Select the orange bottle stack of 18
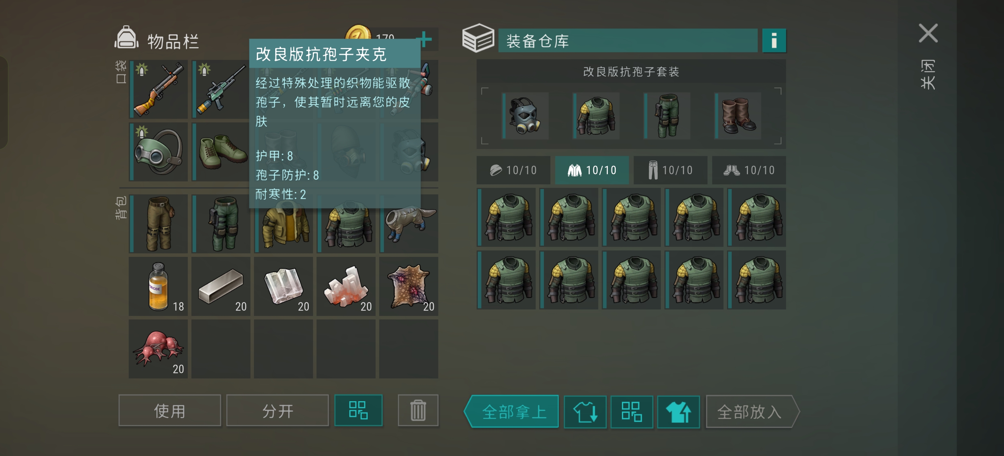 158,286
